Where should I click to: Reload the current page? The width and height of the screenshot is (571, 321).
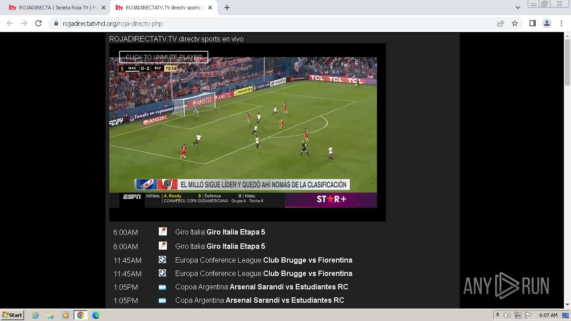pyautogui.click(x=38, y=24)
